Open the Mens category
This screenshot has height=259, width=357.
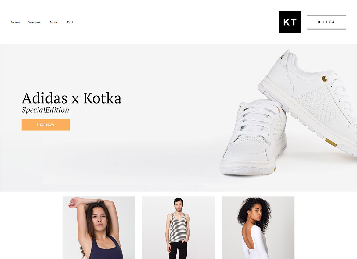[x=54, y=22]
